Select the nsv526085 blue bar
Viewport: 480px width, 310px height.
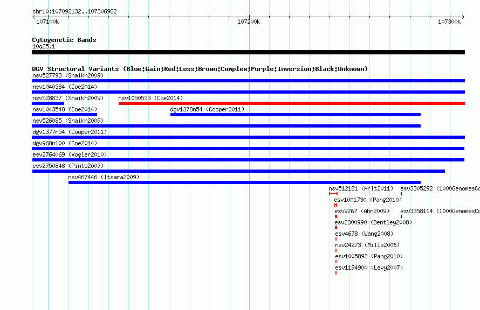point(226,126)
